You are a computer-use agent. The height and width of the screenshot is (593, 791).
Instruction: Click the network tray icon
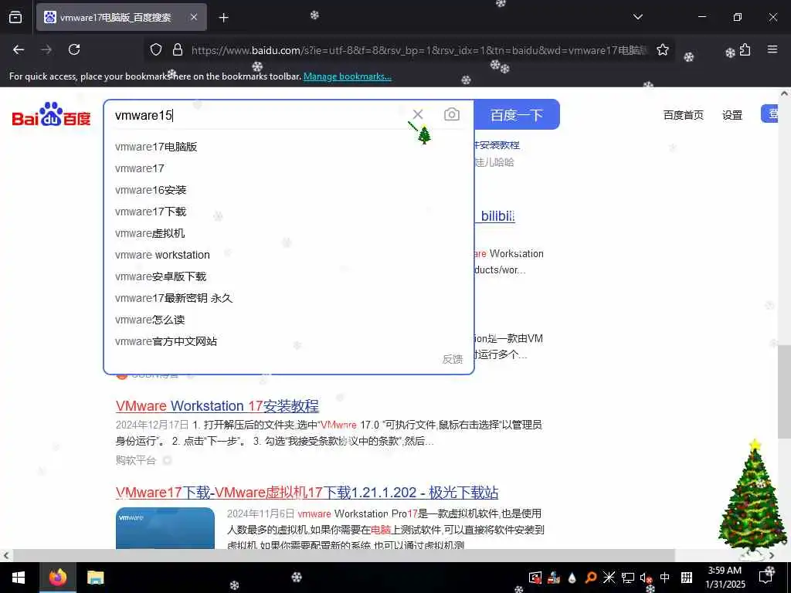[x=627, y=578]
